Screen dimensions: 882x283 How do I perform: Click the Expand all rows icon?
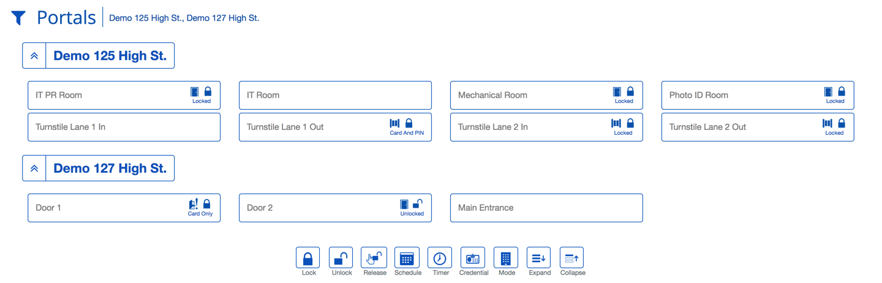point(539,258)
